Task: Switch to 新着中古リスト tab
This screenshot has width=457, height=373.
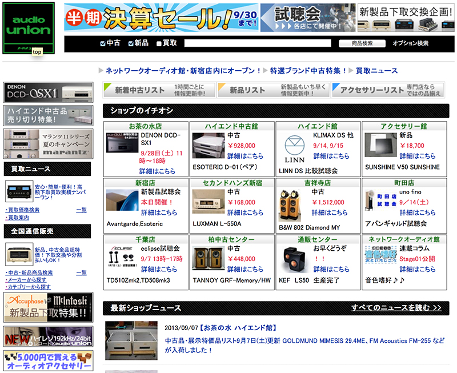Action: point(159,90)
